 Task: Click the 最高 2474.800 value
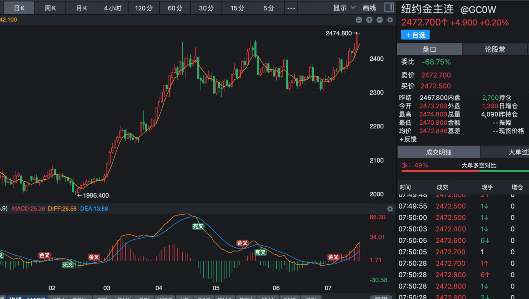(x=433, y=114)
